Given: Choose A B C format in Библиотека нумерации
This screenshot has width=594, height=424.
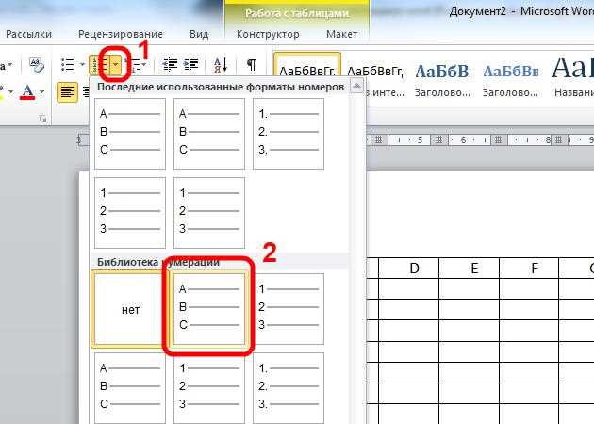Looking at the screenshot, I should (209, 309).
